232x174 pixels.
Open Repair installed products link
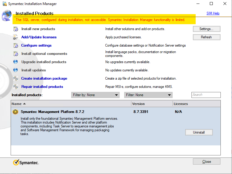pyautogui.click(x=42, y=87)
